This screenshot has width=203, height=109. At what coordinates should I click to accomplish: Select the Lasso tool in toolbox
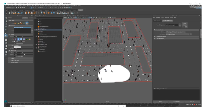coord(6,21)
